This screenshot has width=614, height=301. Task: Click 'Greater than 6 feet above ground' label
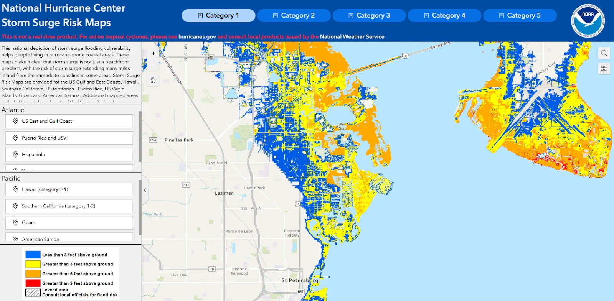tap(78, 274)
